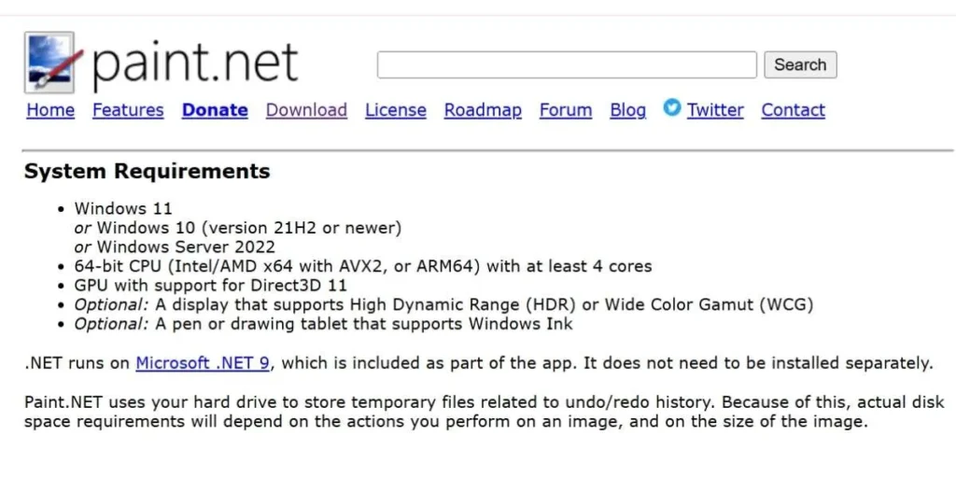Click the paint.net wordmark text

coord(194,63)
